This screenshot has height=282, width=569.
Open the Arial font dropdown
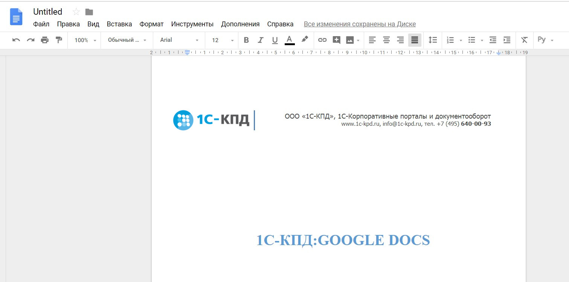click(x=179, y=40)
